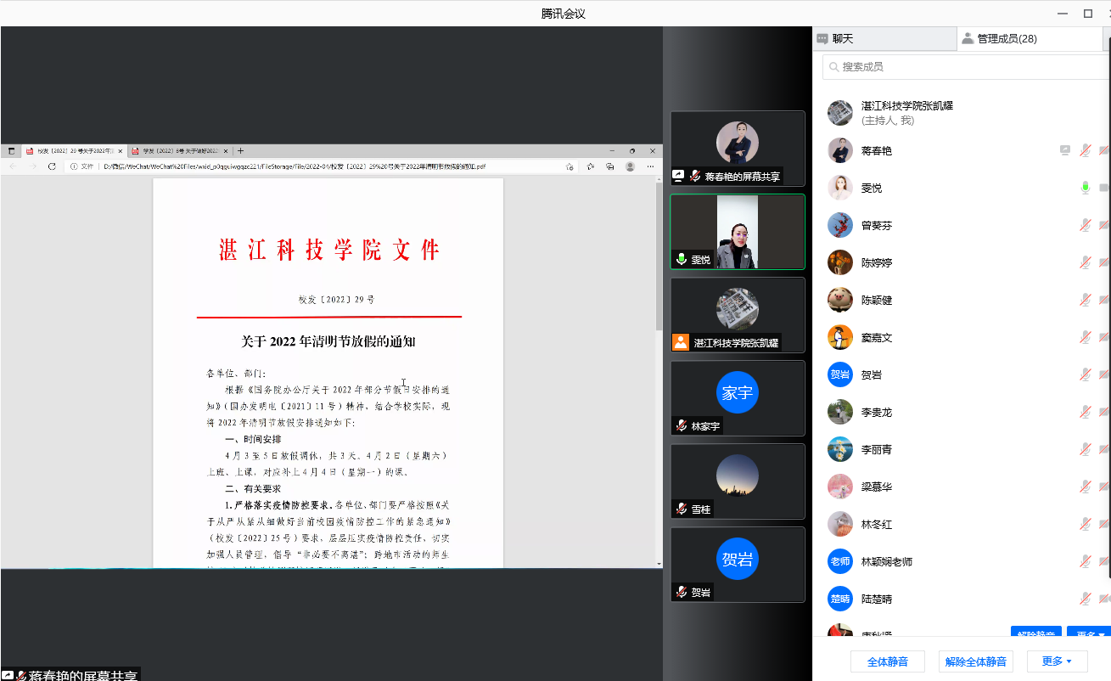Open new tab with plus icon in shared browser
This screenshot has width=1111, height=681.
point(241,150)
